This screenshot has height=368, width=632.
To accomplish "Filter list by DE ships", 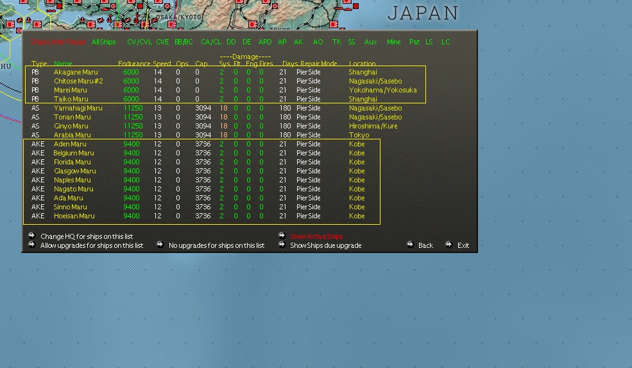I will pyautogui.click(x=246, y=42).
